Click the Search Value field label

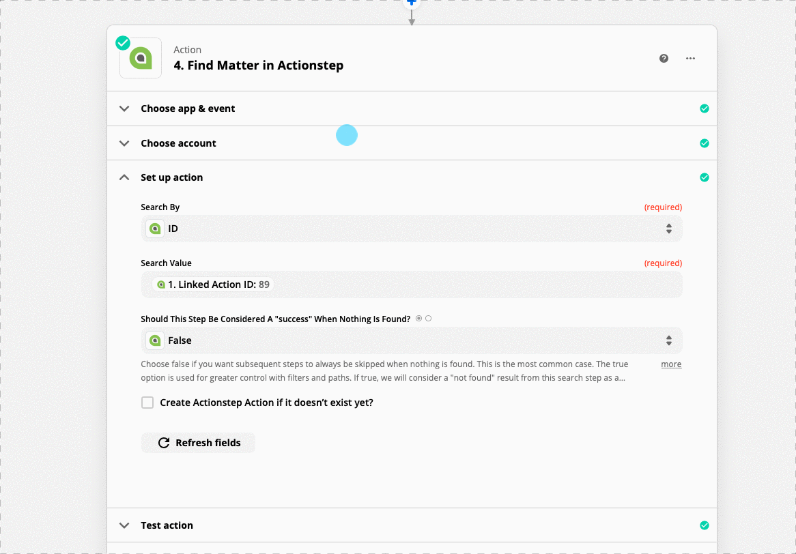pyautogui.click(x=166, y=263)
